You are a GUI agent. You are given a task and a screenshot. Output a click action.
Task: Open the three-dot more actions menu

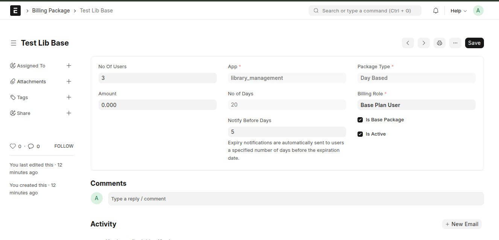pyautogui.click(x=455, y=43)
